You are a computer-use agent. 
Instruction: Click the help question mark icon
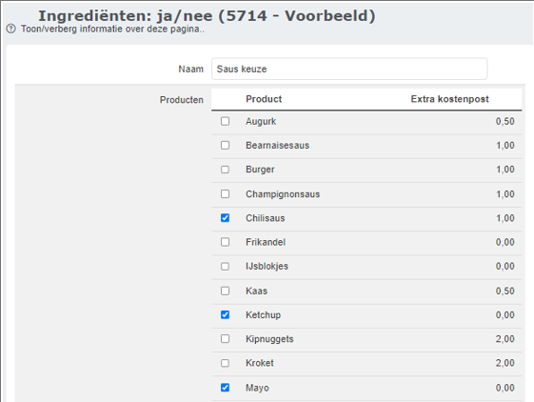(10, 29)
